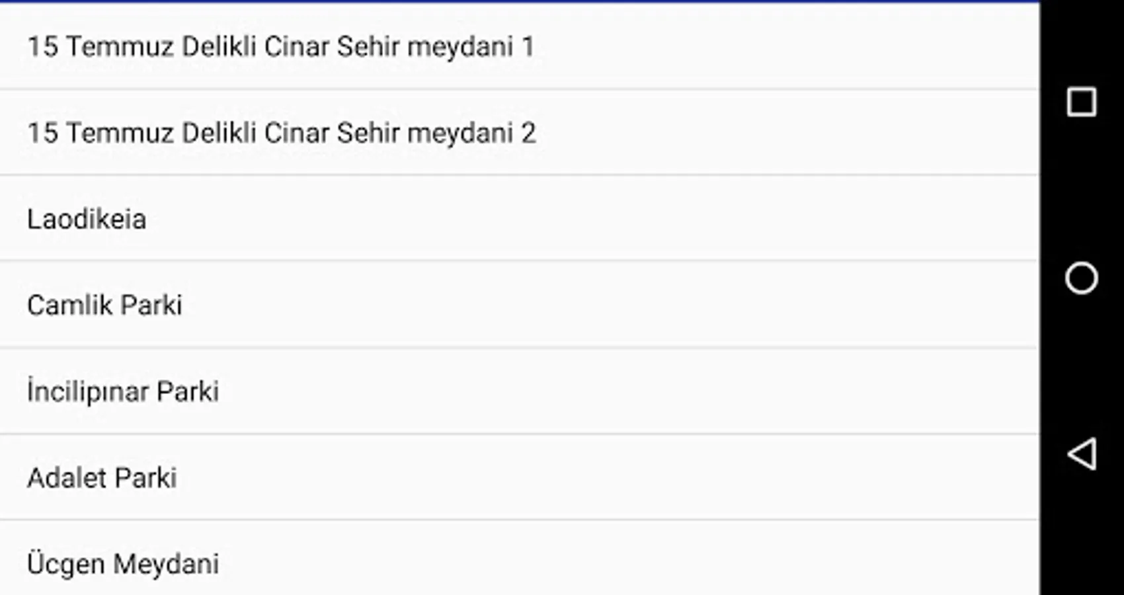Choose the Ücgen Meydani row

(x=520, y=558)
